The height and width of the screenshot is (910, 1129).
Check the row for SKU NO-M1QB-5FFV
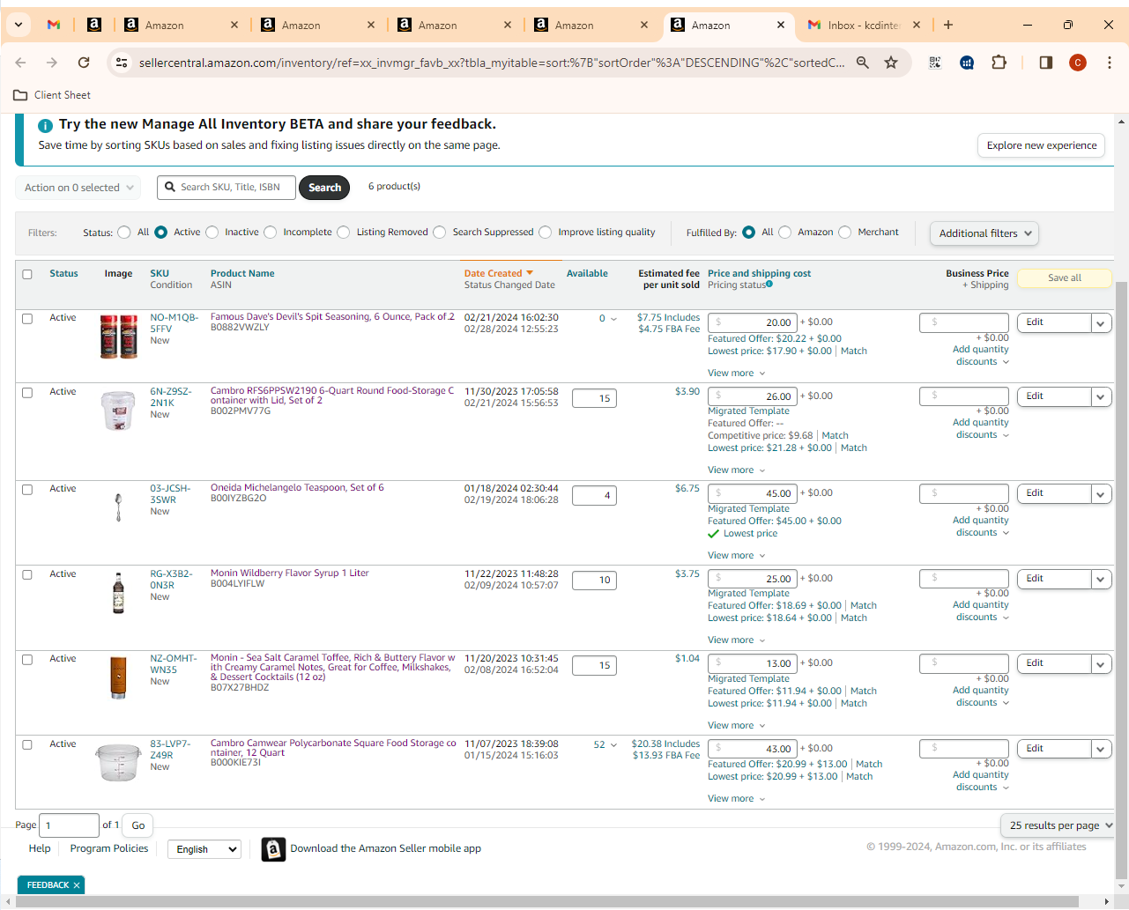[27, 318]
